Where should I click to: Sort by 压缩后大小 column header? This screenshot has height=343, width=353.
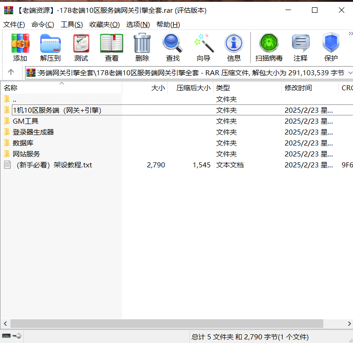pos(191,88)
